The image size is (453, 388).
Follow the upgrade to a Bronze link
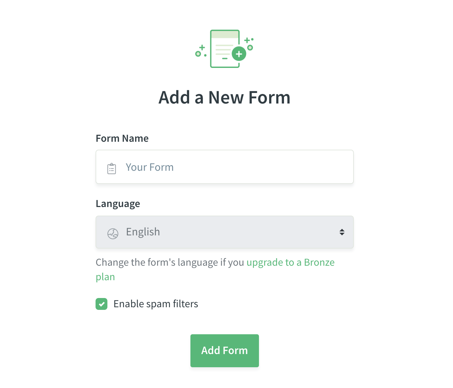tap(291, 262)
